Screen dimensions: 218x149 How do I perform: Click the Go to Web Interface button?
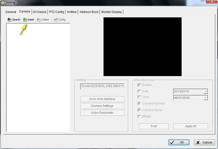(102, 99)
